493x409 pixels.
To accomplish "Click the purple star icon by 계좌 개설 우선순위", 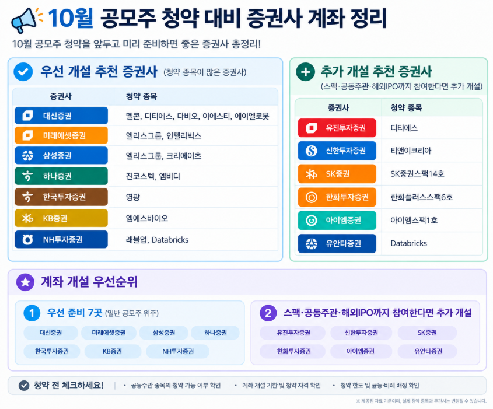I will pyautogui.click(x=26, y=282).
